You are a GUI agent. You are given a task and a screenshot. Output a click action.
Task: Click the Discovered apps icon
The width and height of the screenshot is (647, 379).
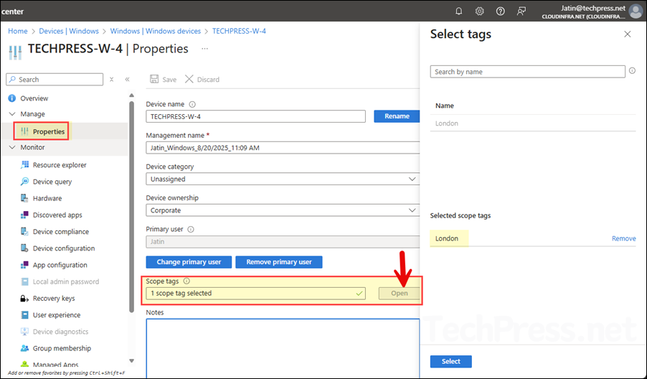(x=25, y=215)
